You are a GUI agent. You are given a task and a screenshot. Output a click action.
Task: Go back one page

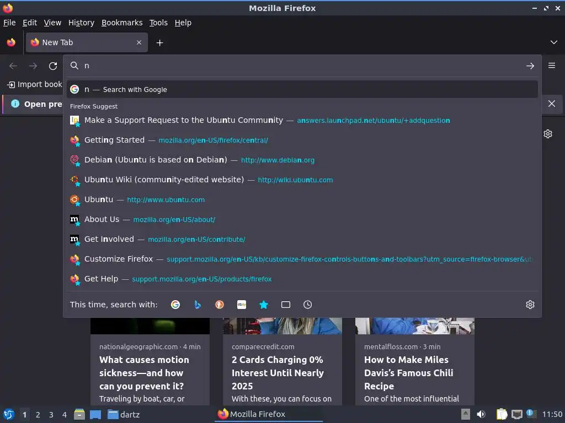point(13,66)
